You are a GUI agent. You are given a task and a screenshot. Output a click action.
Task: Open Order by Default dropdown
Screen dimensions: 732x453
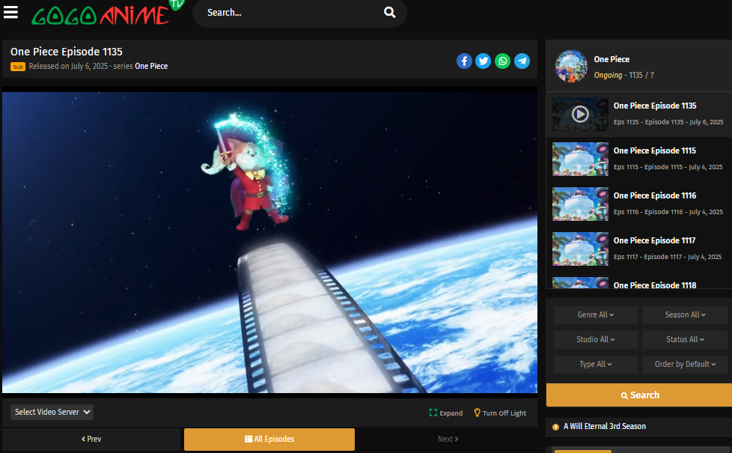(x=685, y=364)
